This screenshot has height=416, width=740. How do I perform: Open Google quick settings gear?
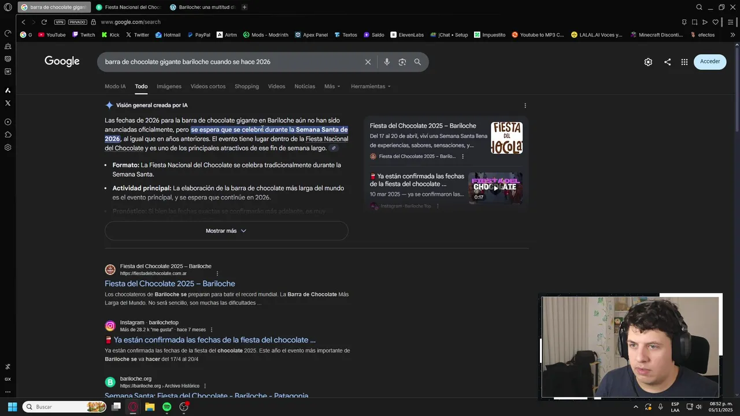(648, 62)
